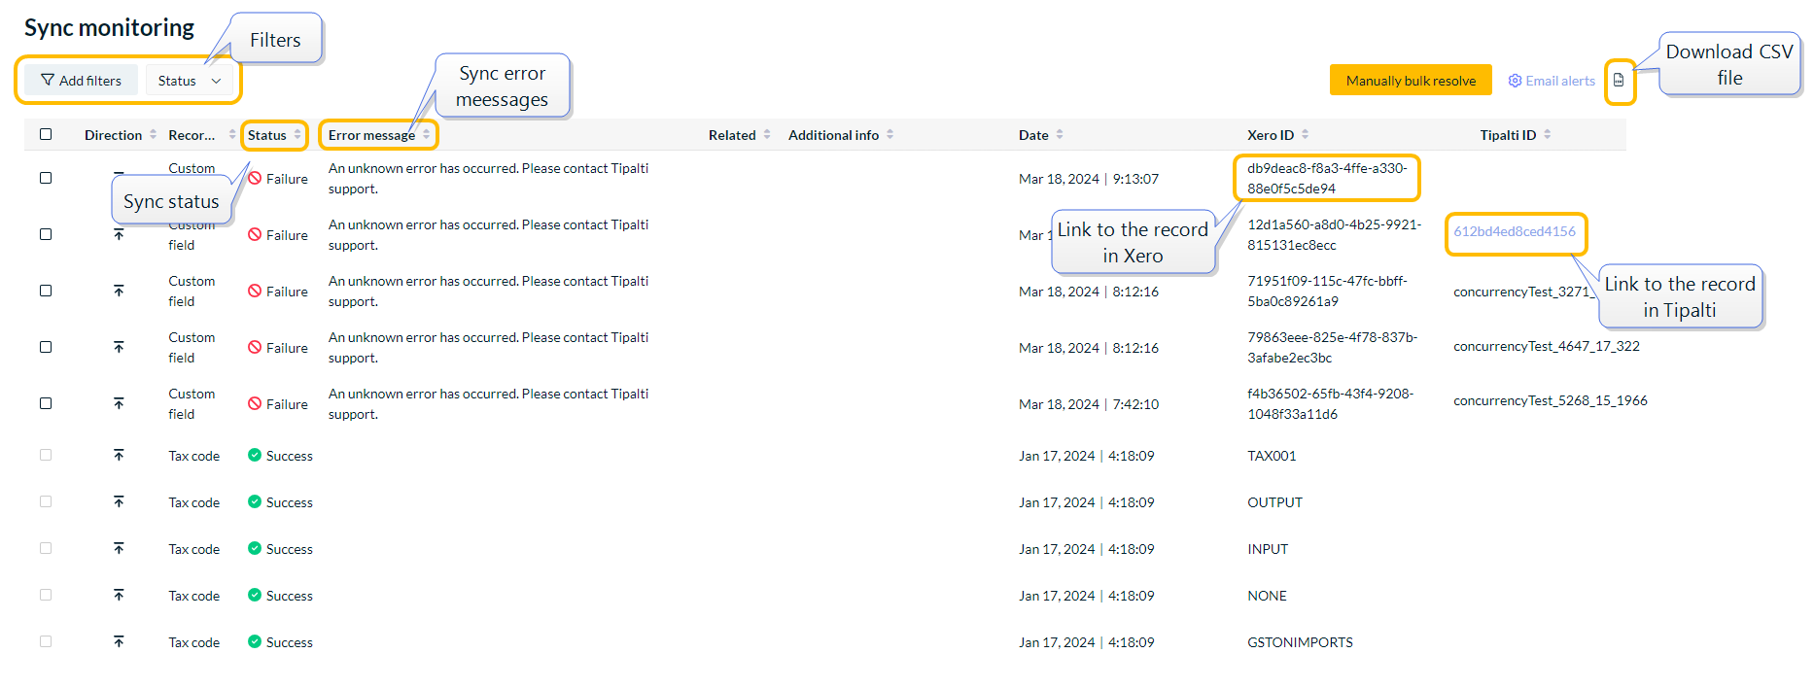Click direction arrow in 12d1a560 row
1814x688 pixels.
tap(119, 234)
